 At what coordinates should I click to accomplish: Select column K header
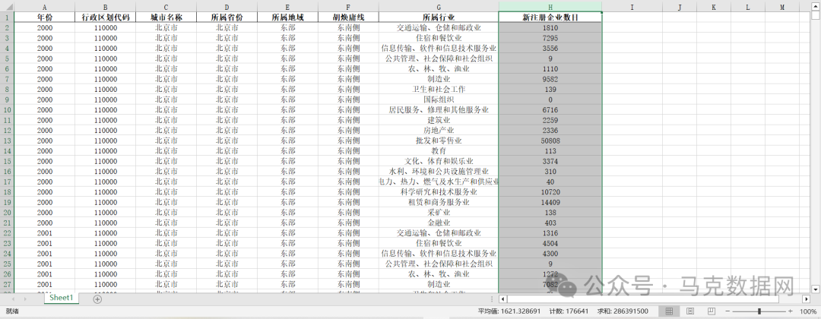coord(714,8)
